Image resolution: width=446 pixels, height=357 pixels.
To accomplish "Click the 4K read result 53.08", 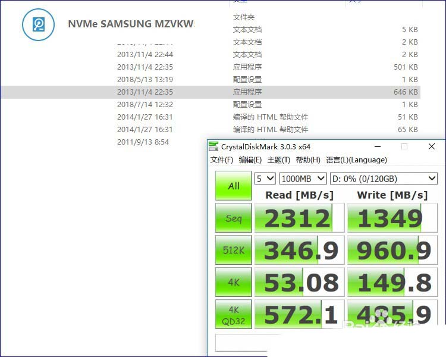I will [299, 283].
